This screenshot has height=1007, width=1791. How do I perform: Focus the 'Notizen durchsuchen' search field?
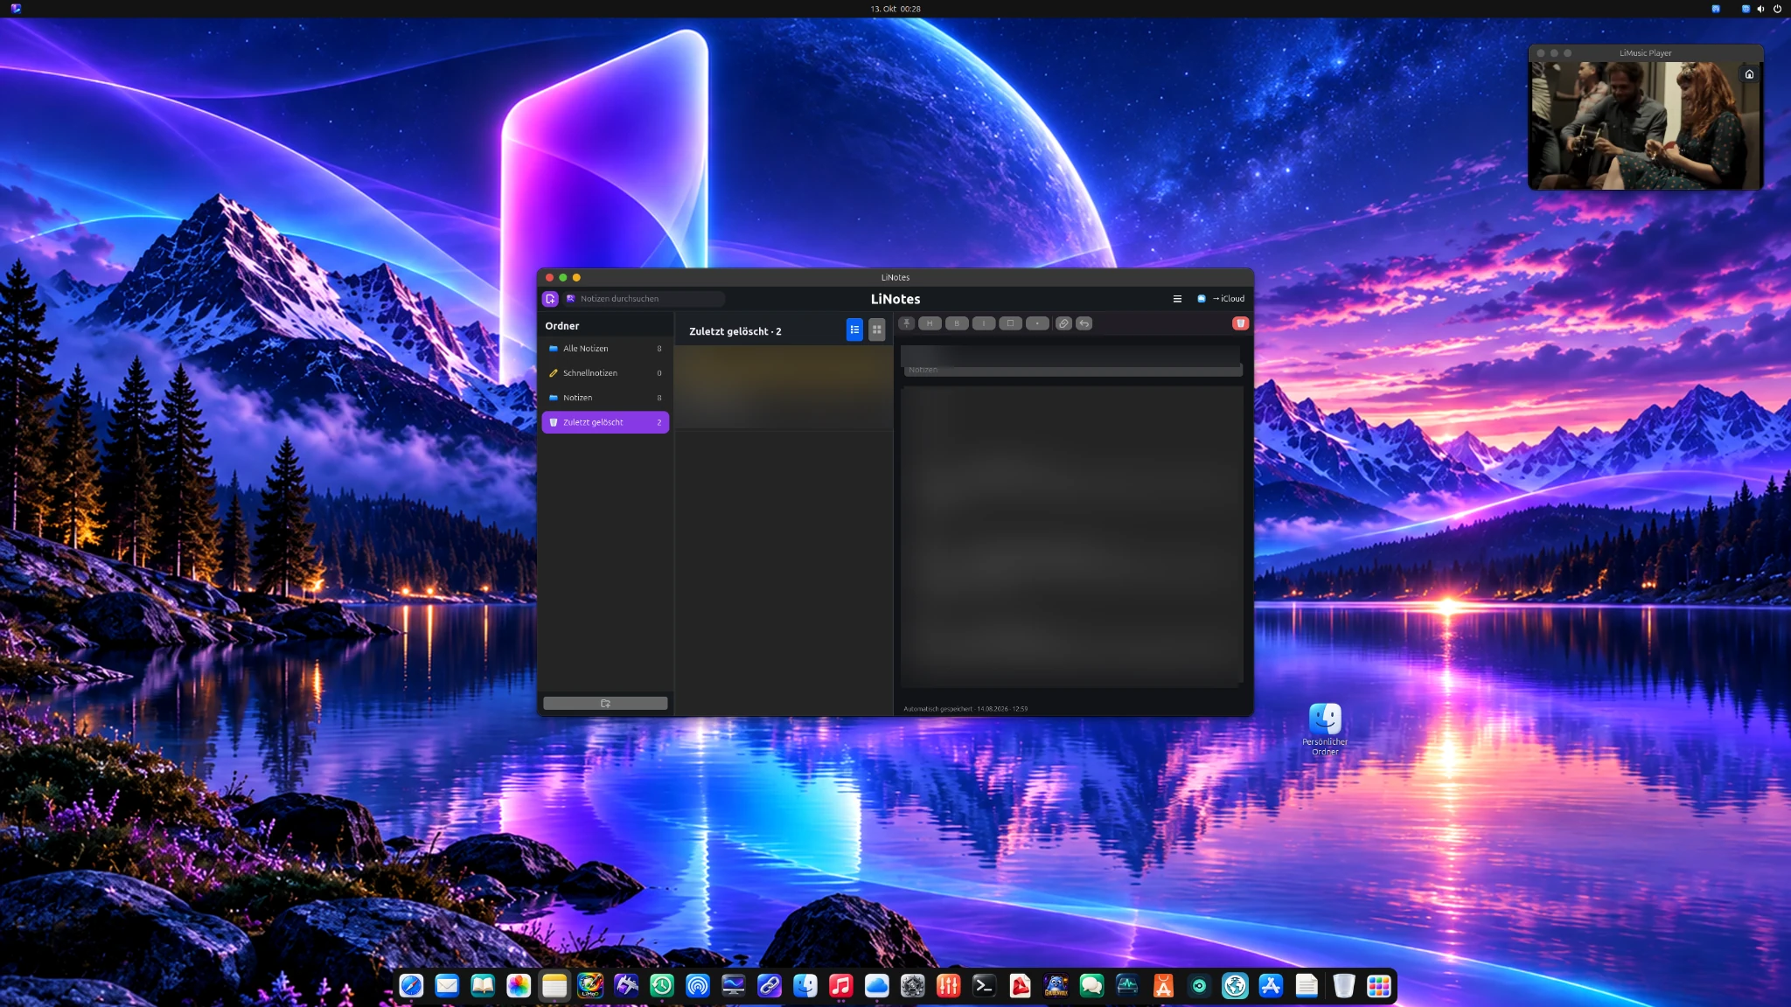click(645, 299)
